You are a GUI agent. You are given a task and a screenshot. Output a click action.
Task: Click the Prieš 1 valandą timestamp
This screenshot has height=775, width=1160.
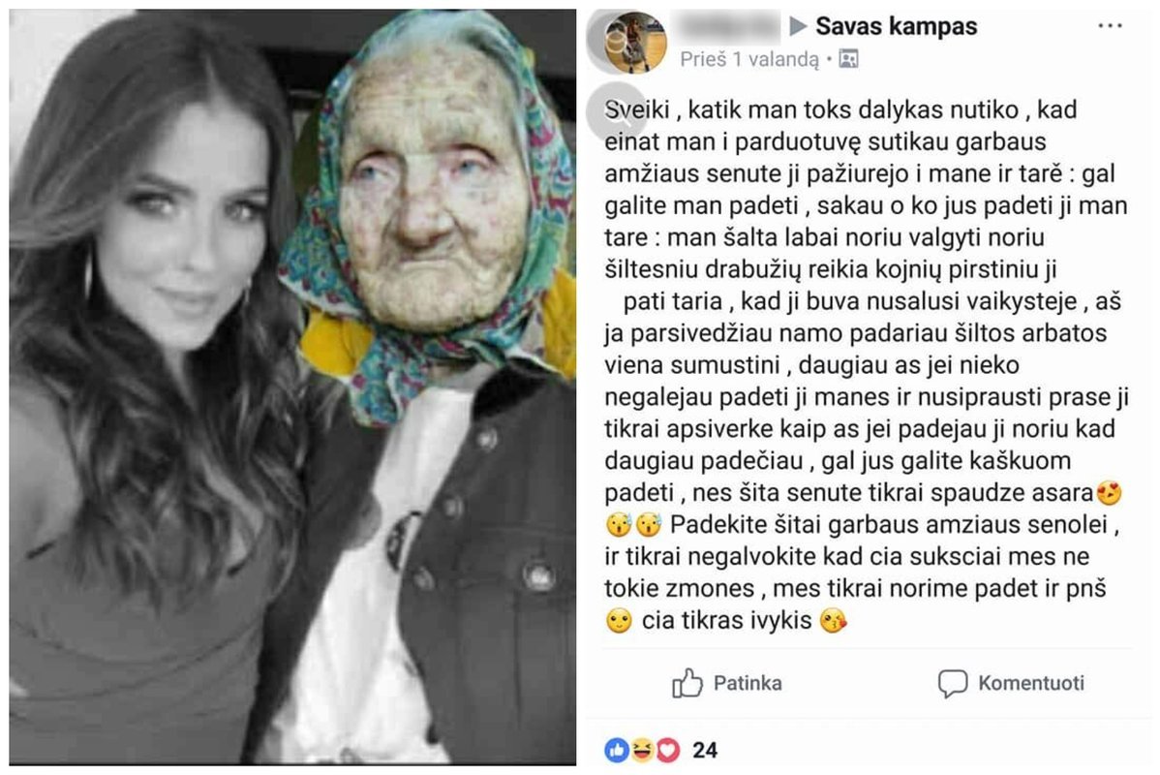click(749, 59)
